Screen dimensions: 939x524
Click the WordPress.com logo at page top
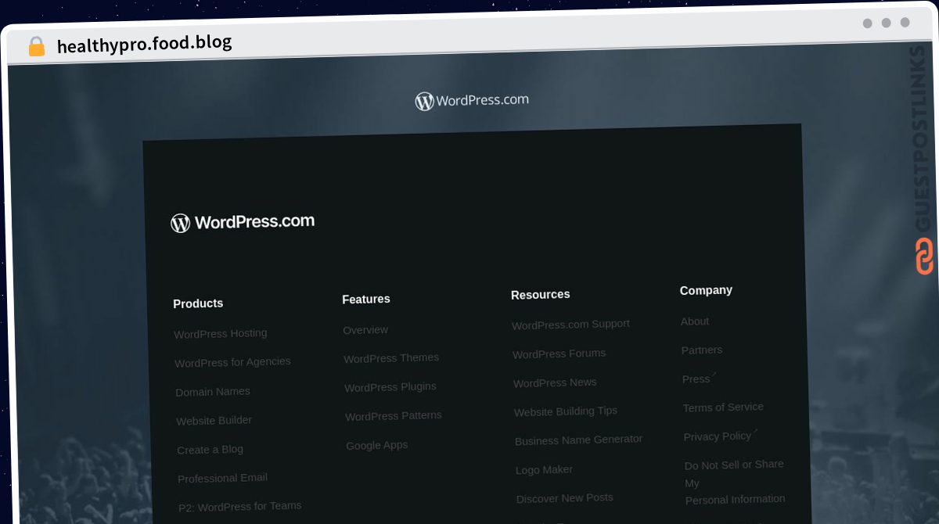pyautogui.click(x=472, y=100)
